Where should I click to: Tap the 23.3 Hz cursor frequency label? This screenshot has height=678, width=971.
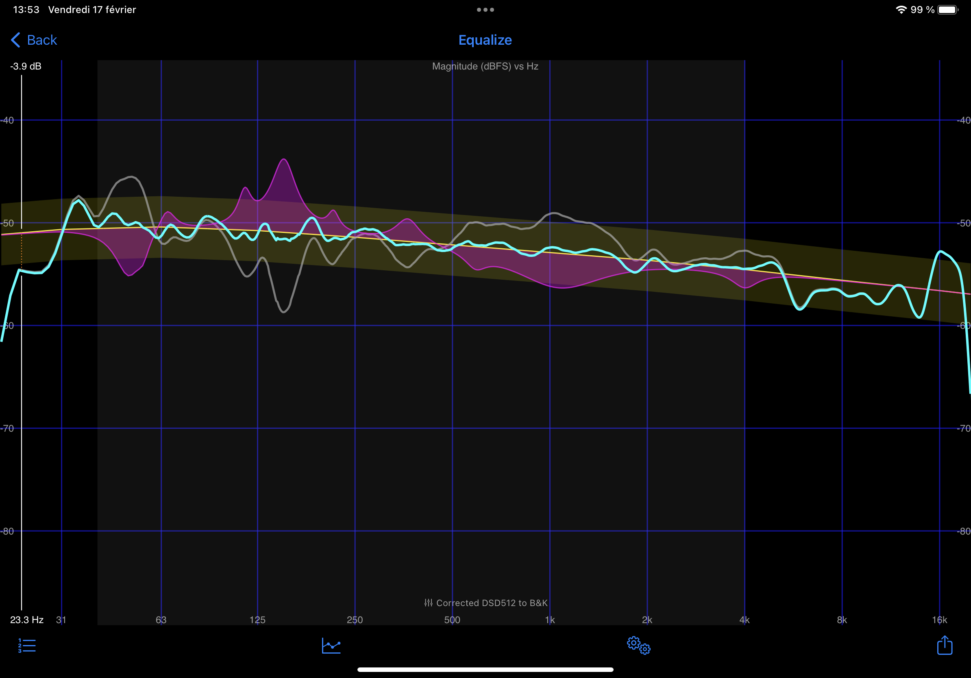pyautogui.click(x=27, y=619)
